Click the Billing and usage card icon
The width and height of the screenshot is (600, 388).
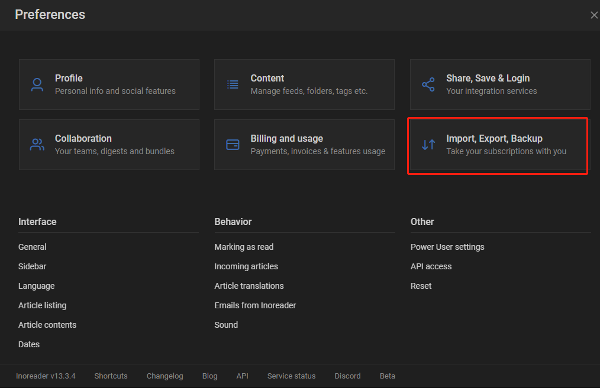[233, 145]
